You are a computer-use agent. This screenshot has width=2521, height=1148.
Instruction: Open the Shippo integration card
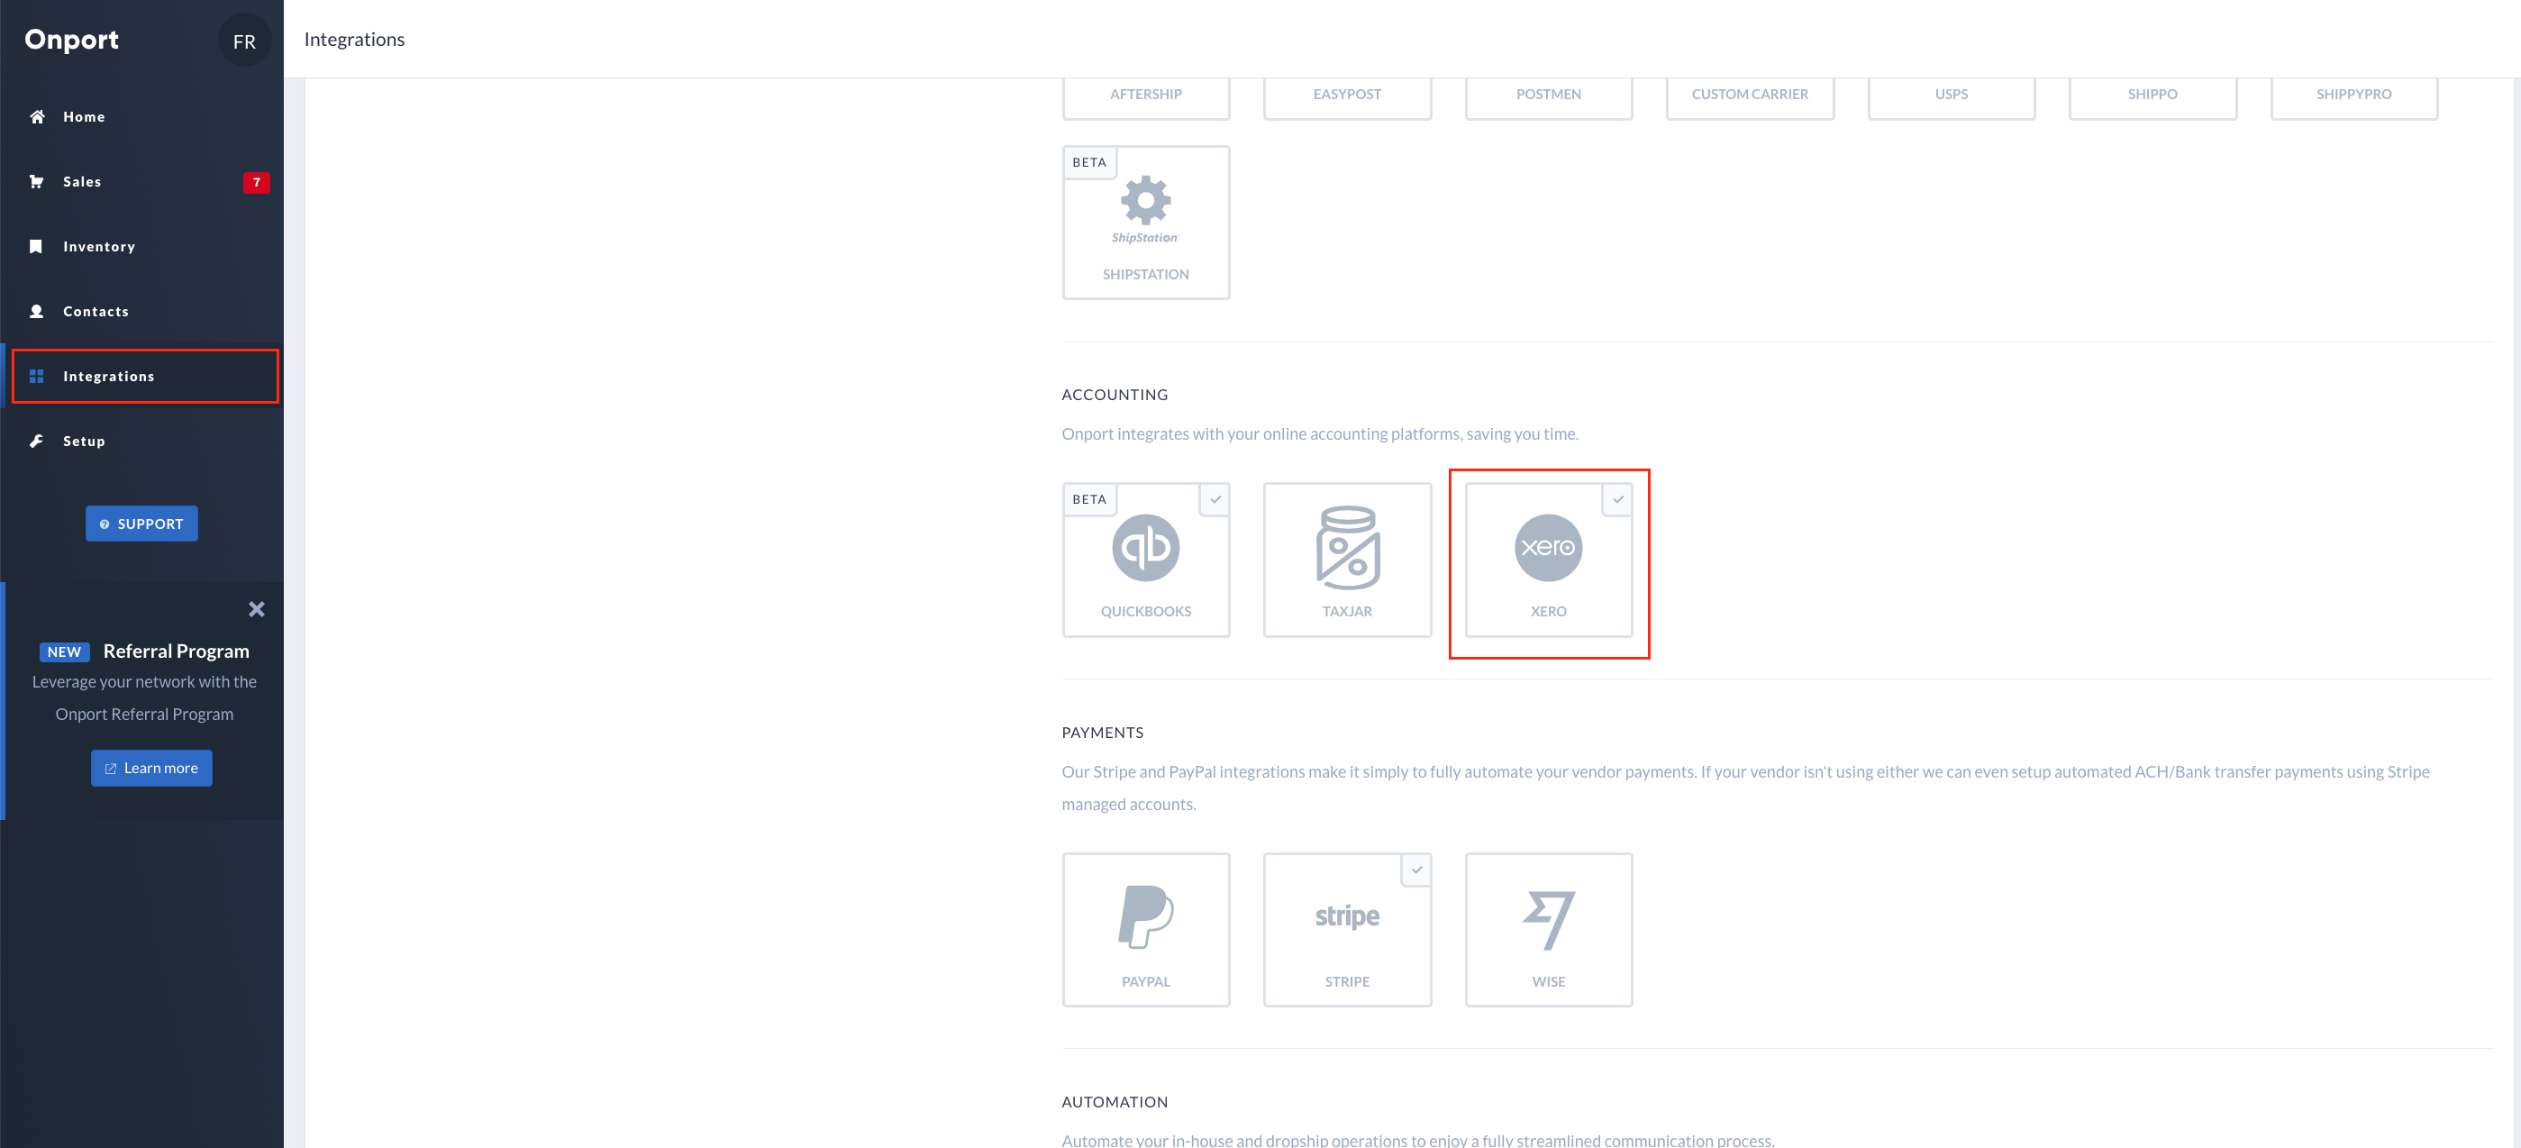[x=2152, y=98]
